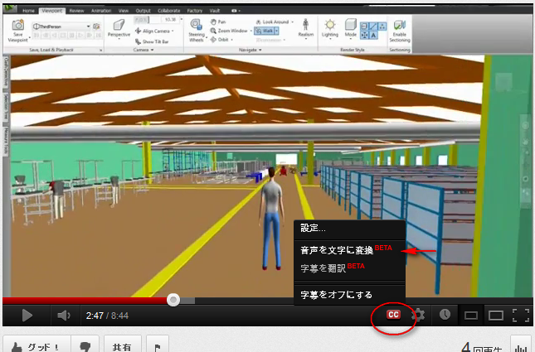Click the Watch Later clock icon
Image resolution: width=535 pixels, height=352 pixels.
pos(445,315)
